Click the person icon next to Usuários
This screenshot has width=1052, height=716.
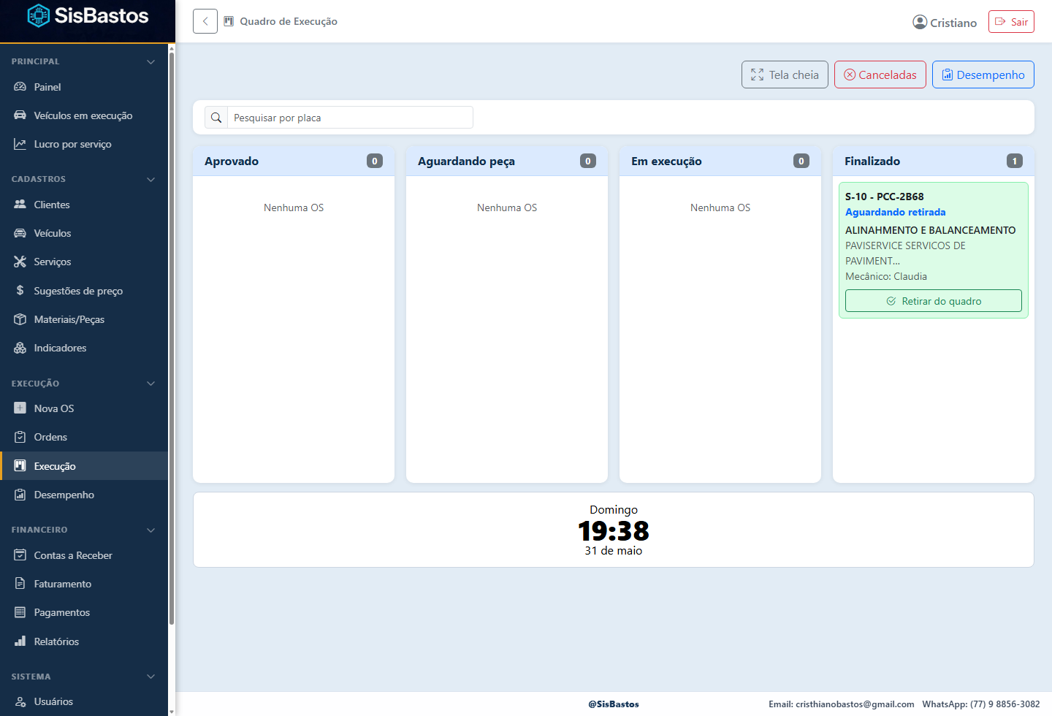click(x=20, y=701)
